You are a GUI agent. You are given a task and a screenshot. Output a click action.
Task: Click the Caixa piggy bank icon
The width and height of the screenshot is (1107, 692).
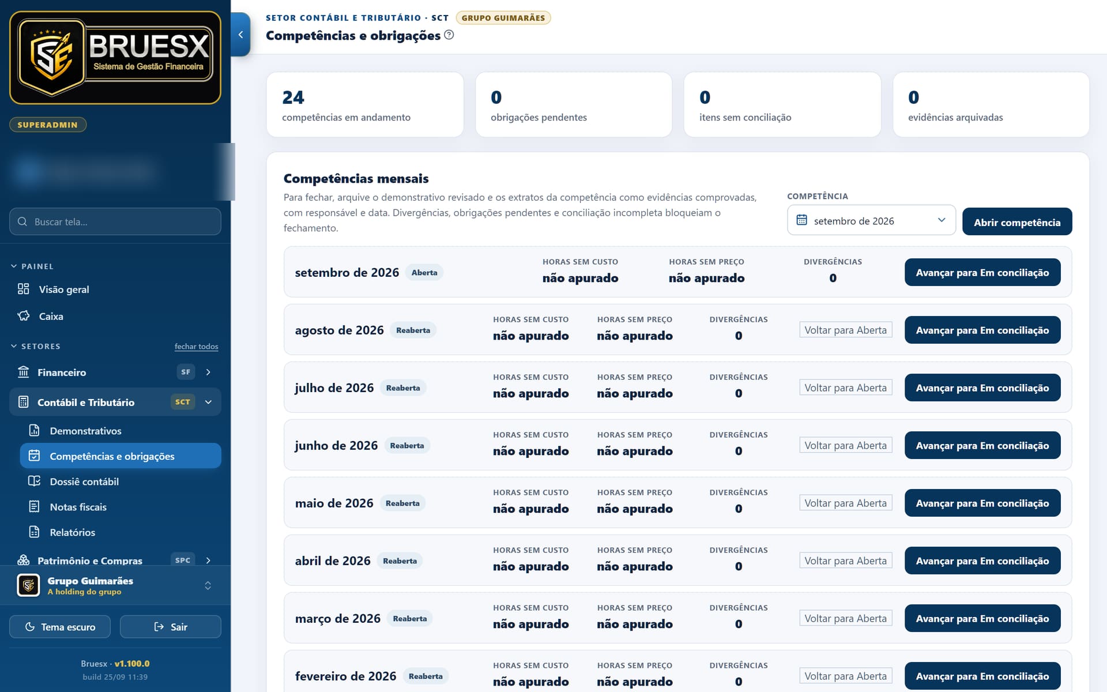[x=23, y=316]
